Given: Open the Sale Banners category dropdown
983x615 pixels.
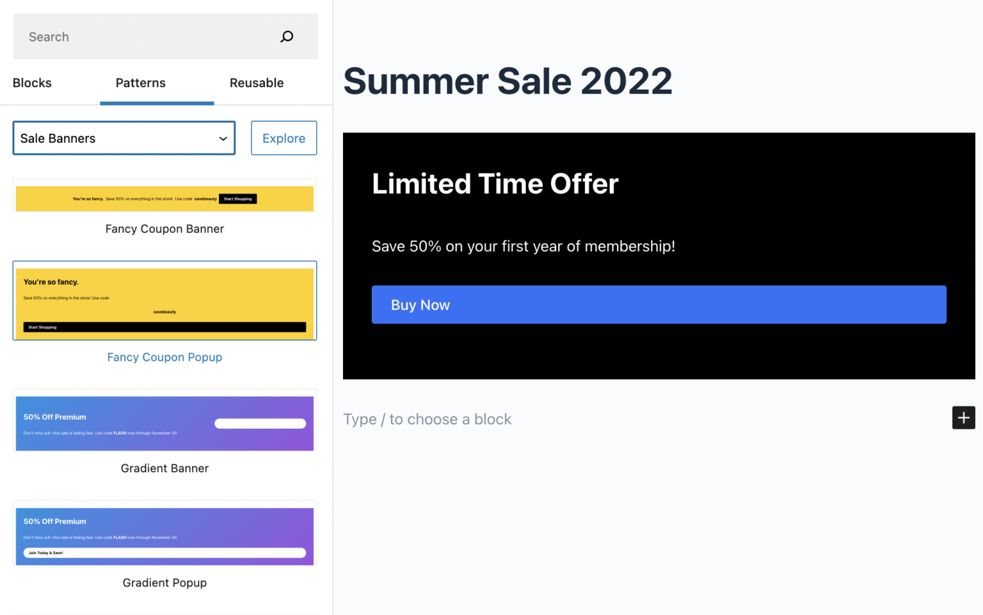Looking at the screenshot, I should click(x=124, y=138).
